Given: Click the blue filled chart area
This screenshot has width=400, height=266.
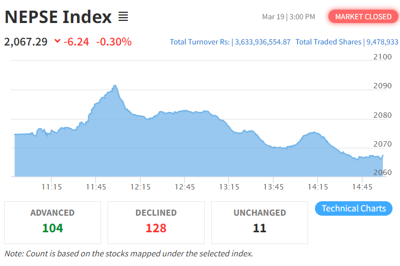Looking at the screenshot, I should click(160, 150).
